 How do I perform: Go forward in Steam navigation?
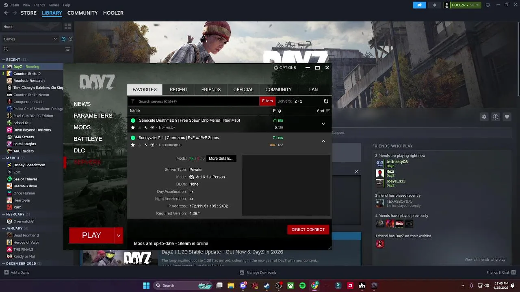point(15,13)
